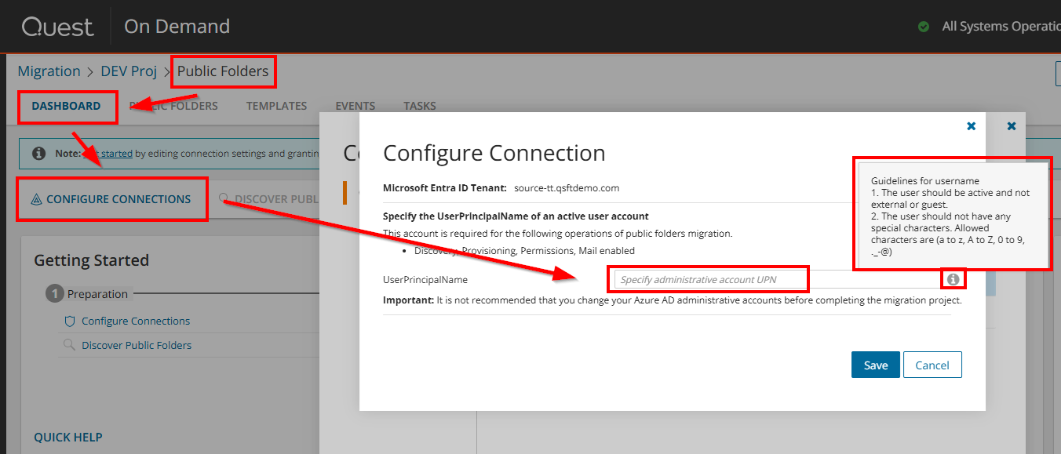
Task: Close the background dialog using its X
Action: 1012,125
